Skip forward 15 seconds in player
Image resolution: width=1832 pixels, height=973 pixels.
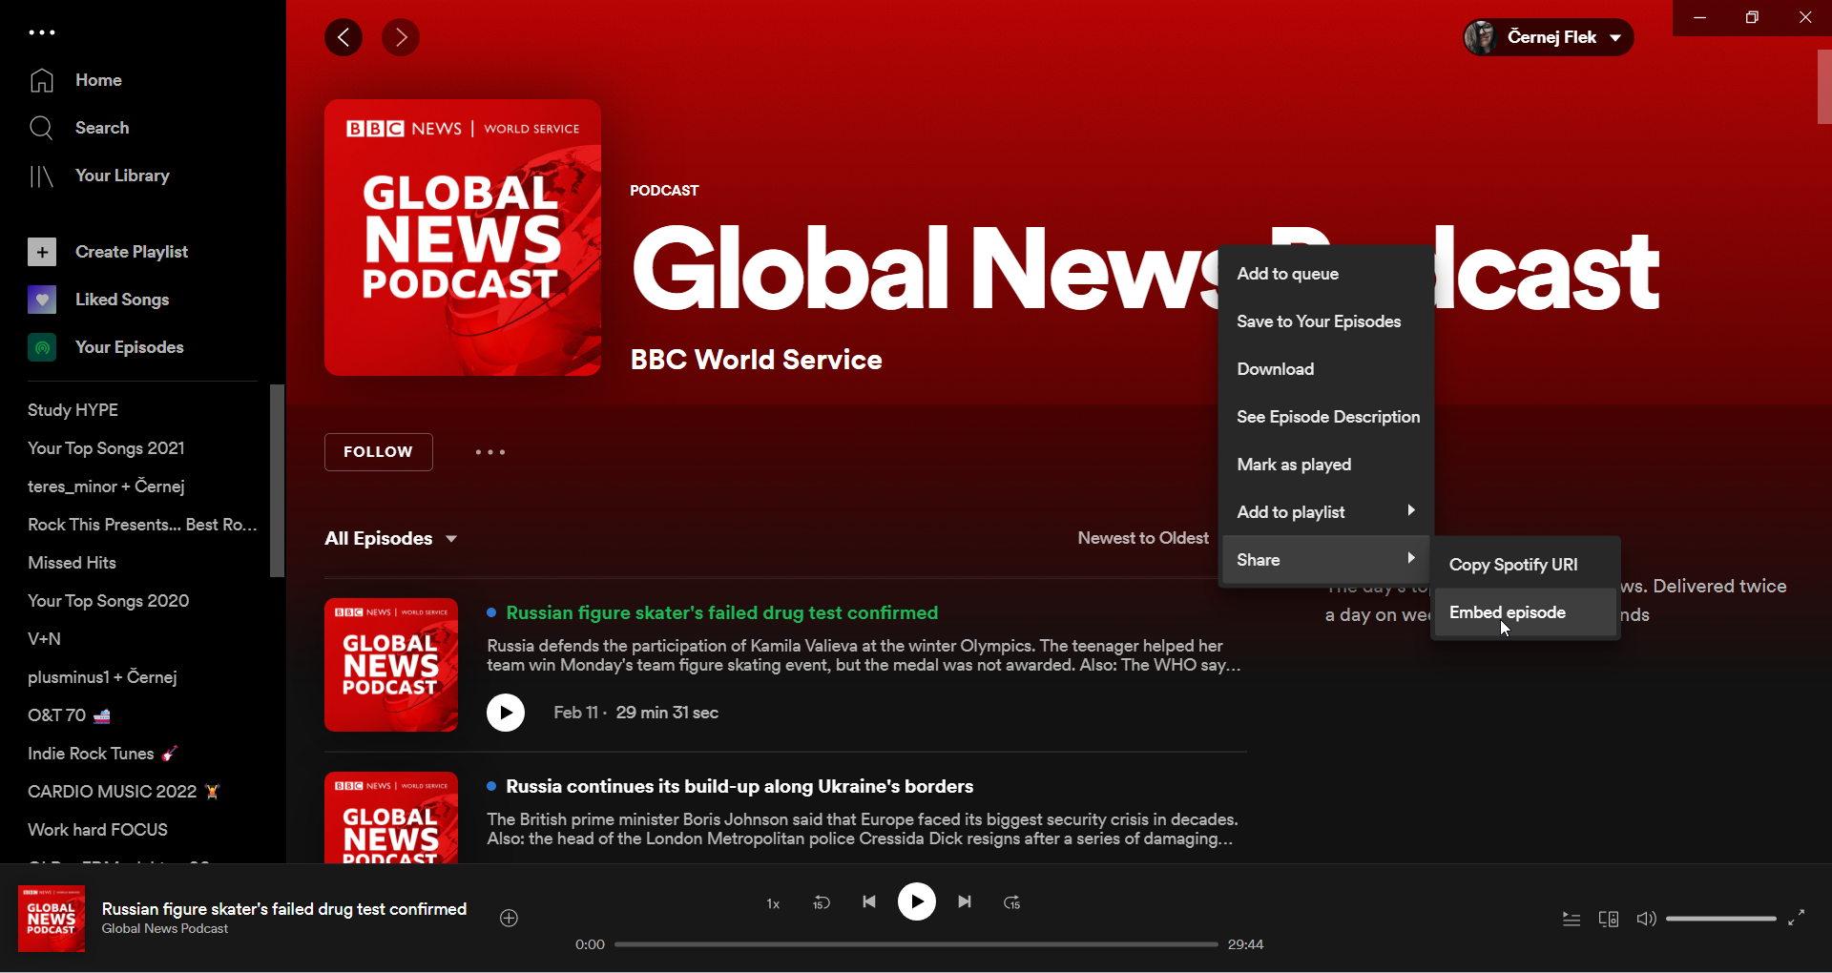coord(1012,902)
